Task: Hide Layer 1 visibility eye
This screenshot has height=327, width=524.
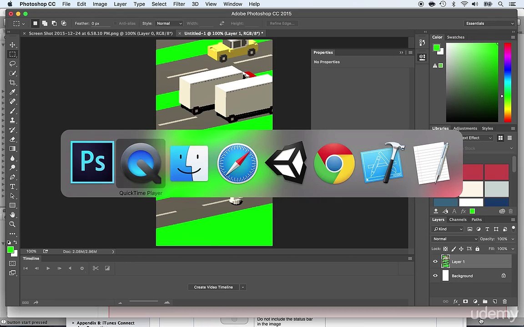Action: tap(435, 262)
